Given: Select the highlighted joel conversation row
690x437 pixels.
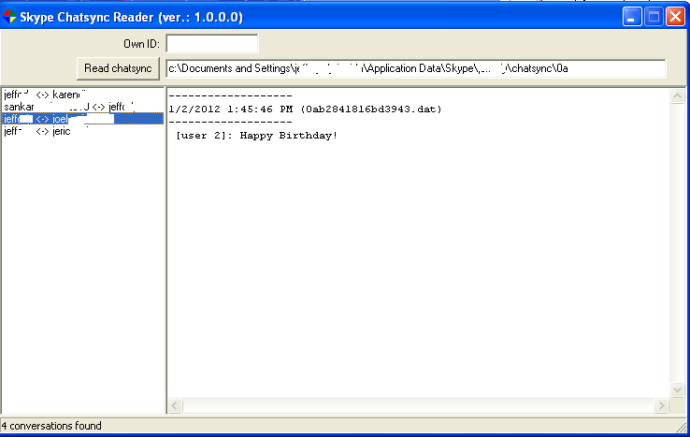Looking at the screenshot, I should (x=82, y=119).
